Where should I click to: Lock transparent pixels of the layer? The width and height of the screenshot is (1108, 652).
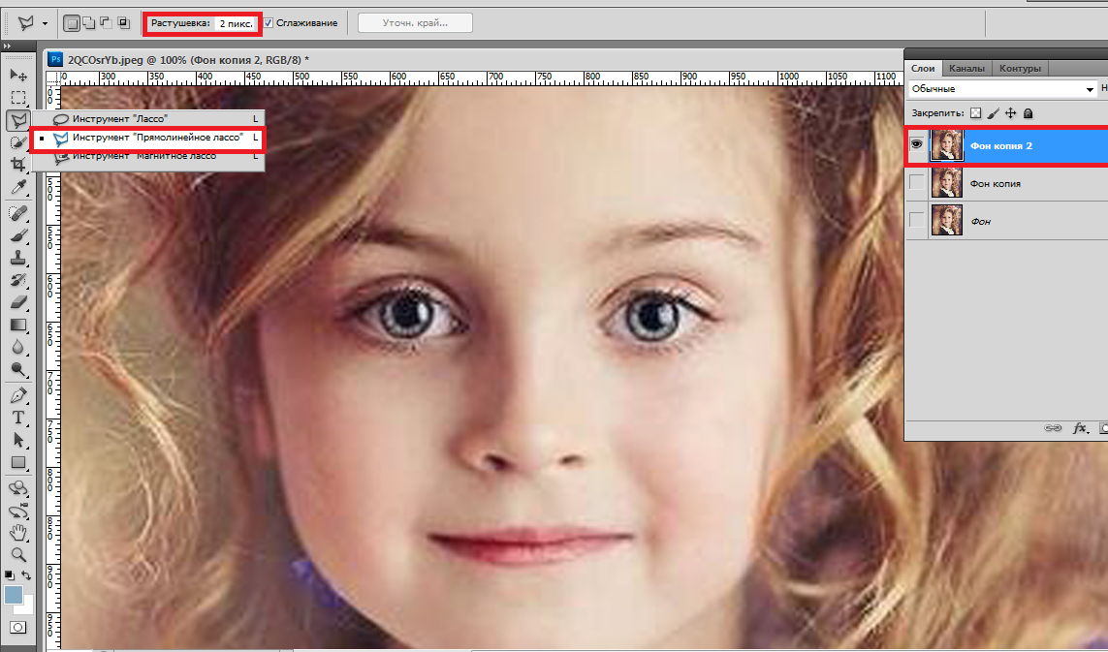(x=976, y=113)
